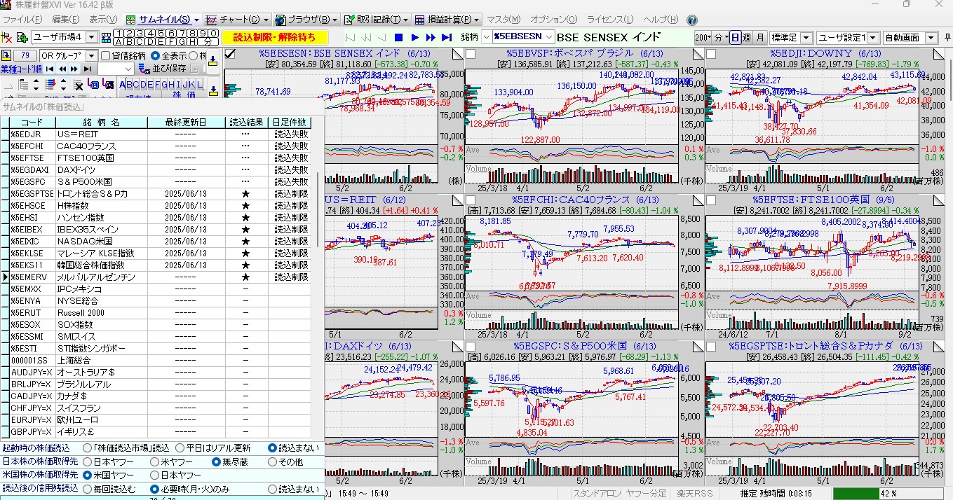Screen dimensions: 953x500
Task: Click the 79 count button
Action: 25,55
